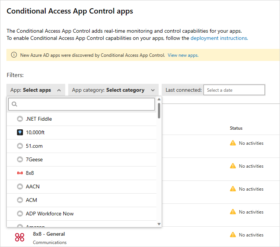The image size is (280, 247).
Task: Click the 8x8 - General app logo
Action: (x=20, y=237)
